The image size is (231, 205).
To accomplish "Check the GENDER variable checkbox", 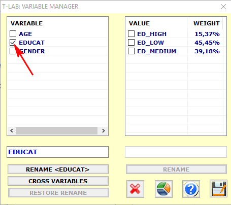I will point(13,51).
